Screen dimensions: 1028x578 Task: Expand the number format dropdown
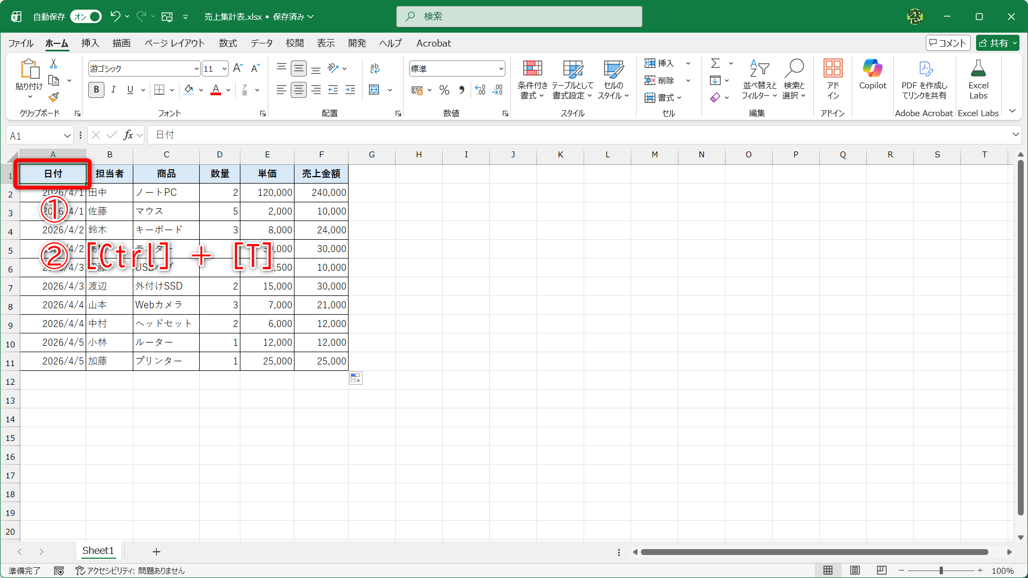coord(501,69)
